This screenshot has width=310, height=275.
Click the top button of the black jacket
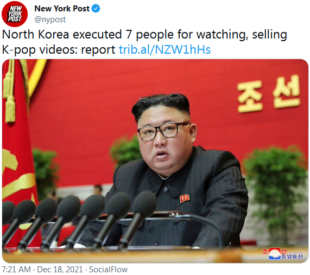[165, 189]
